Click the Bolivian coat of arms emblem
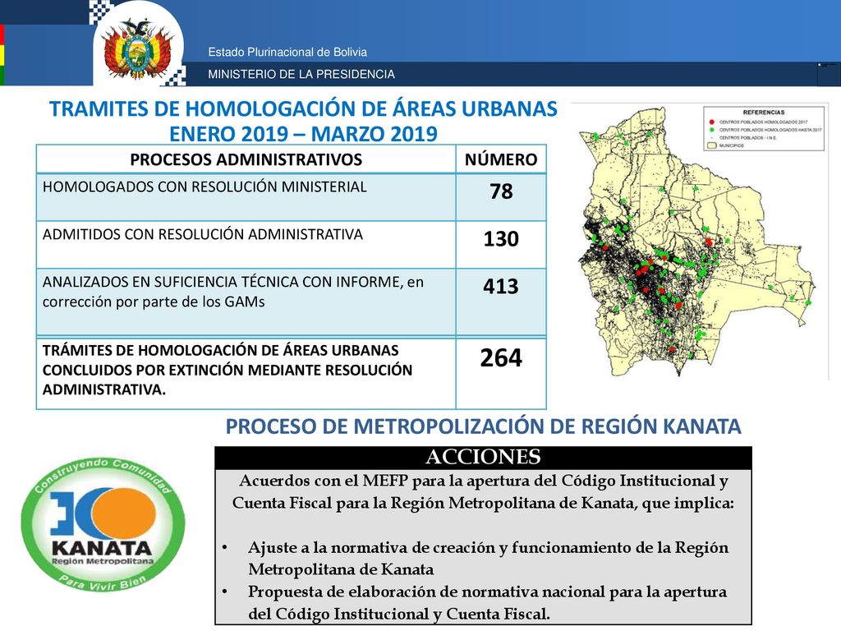The image size is (841, 631). coord(138,50)
